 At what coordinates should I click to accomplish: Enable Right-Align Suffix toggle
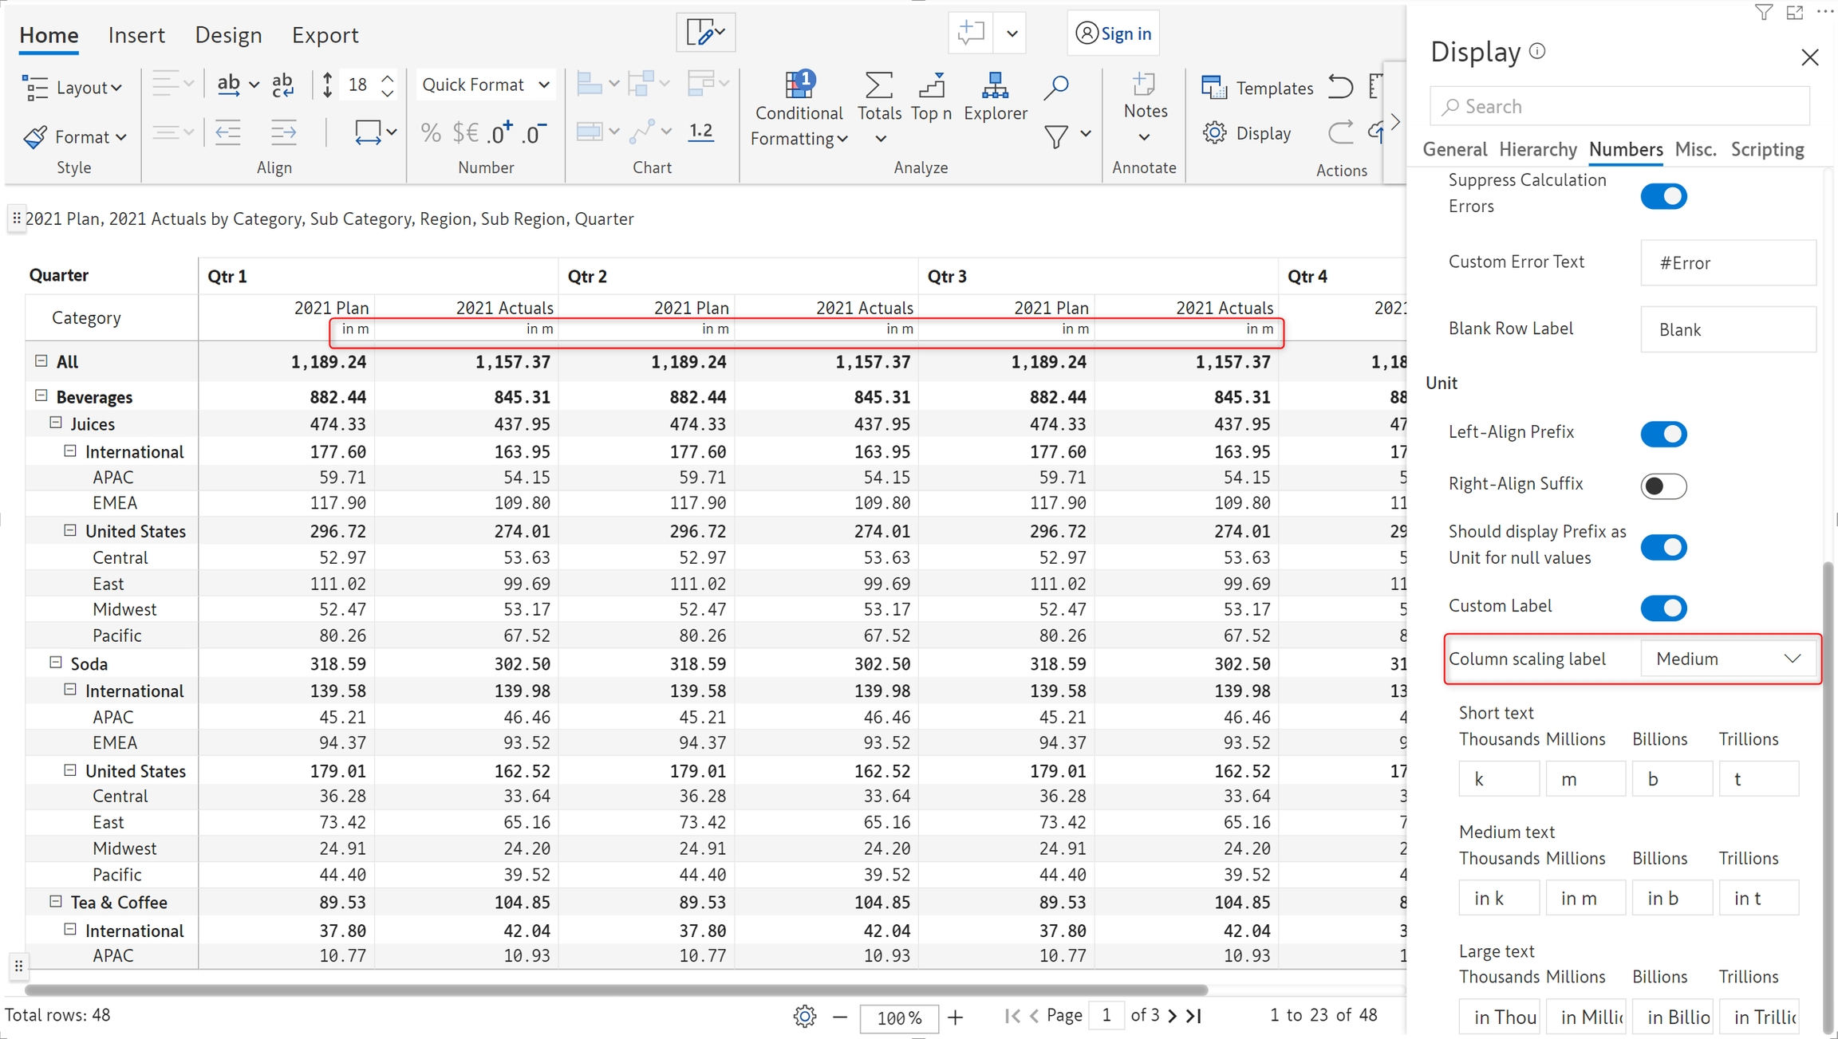1663,486
